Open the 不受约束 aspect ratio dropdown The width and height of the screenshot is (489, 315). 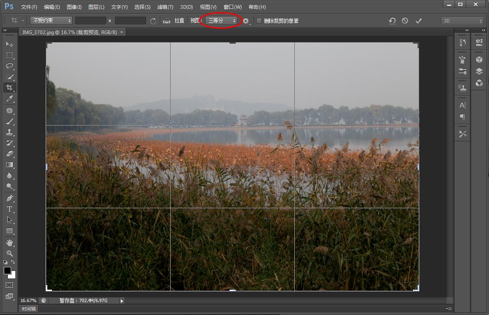point(51,20)
